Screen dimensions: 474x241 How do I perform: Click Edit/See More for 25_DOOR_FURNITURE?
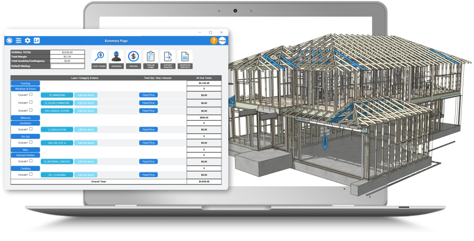[86, 103]
